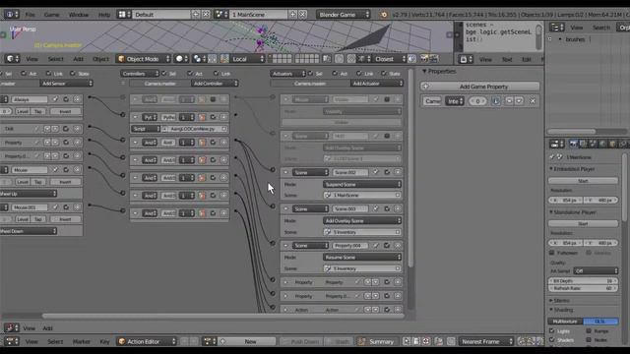Open the Suspend Scene mode dropdown
Screen dimensions: 630x354
click(362, 184)
